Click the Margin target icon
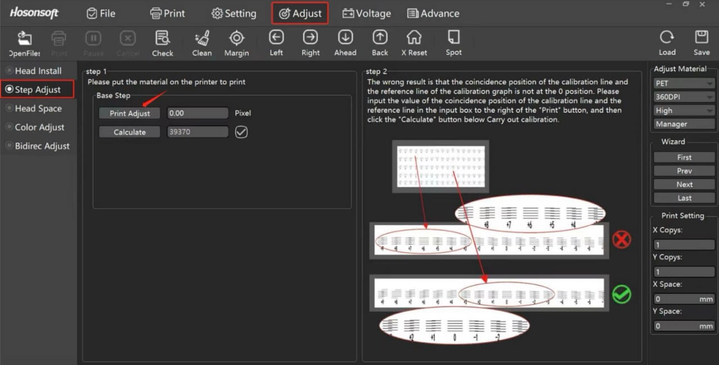This screenshot has width=719, height=365. click(x=236, y=39)
